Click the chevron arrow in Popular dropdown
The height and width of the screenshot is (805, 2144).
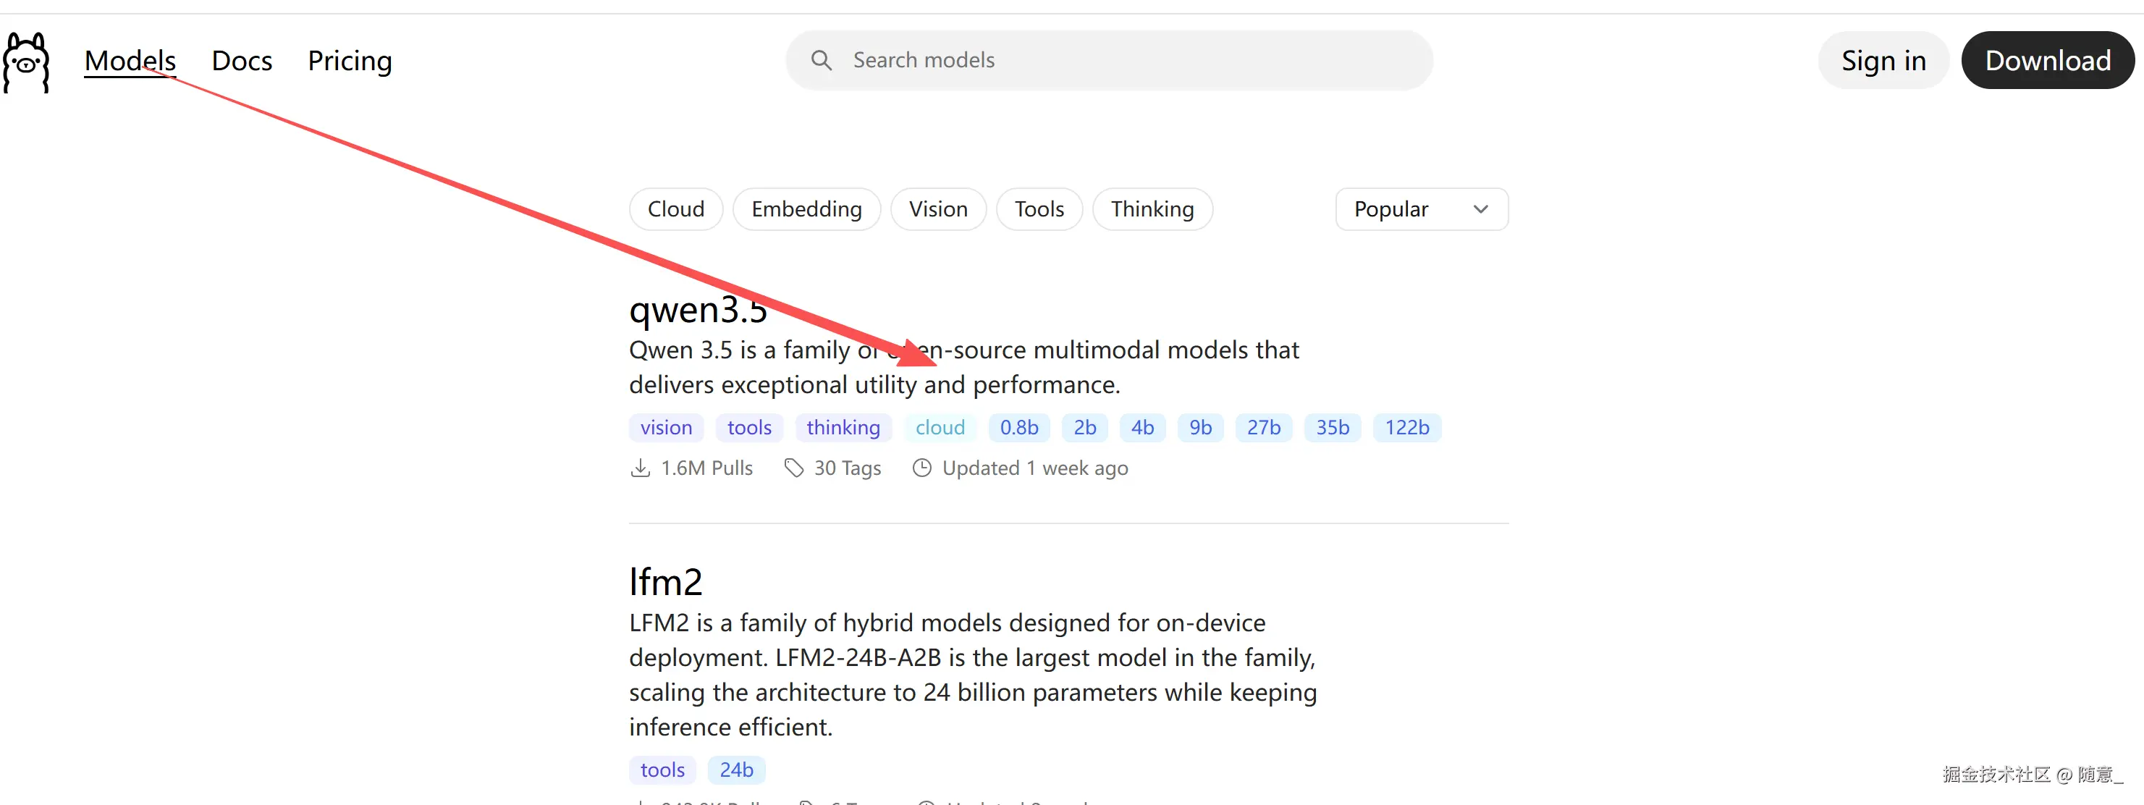[1480, 209]
